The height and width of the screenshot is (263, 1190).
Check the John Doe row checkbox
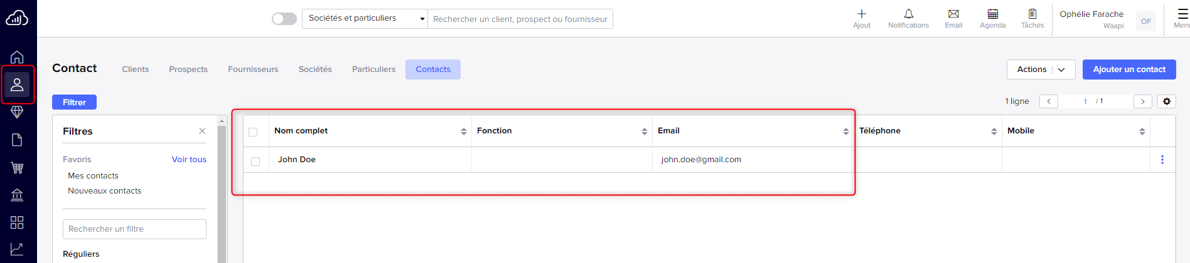click(255, 162)
